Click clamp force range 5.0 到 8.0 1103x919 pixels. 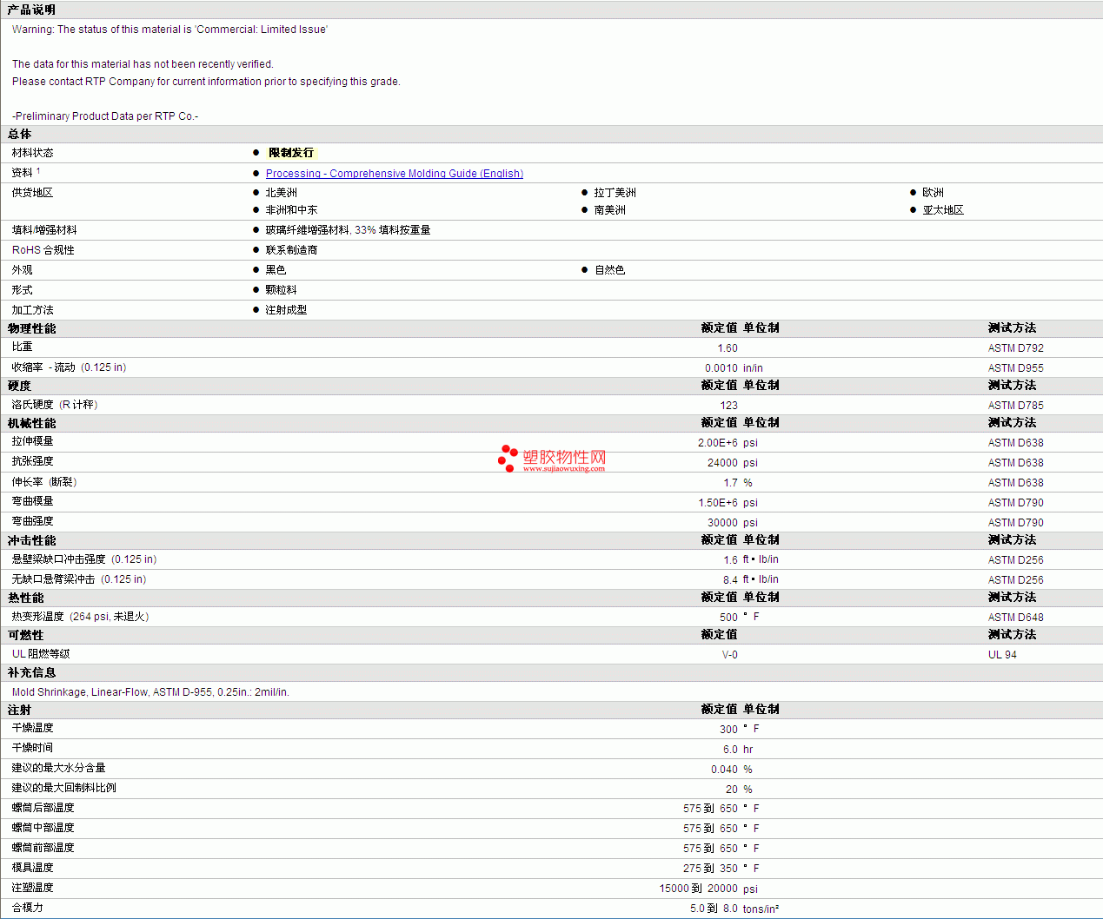click(x=714, y=909)
